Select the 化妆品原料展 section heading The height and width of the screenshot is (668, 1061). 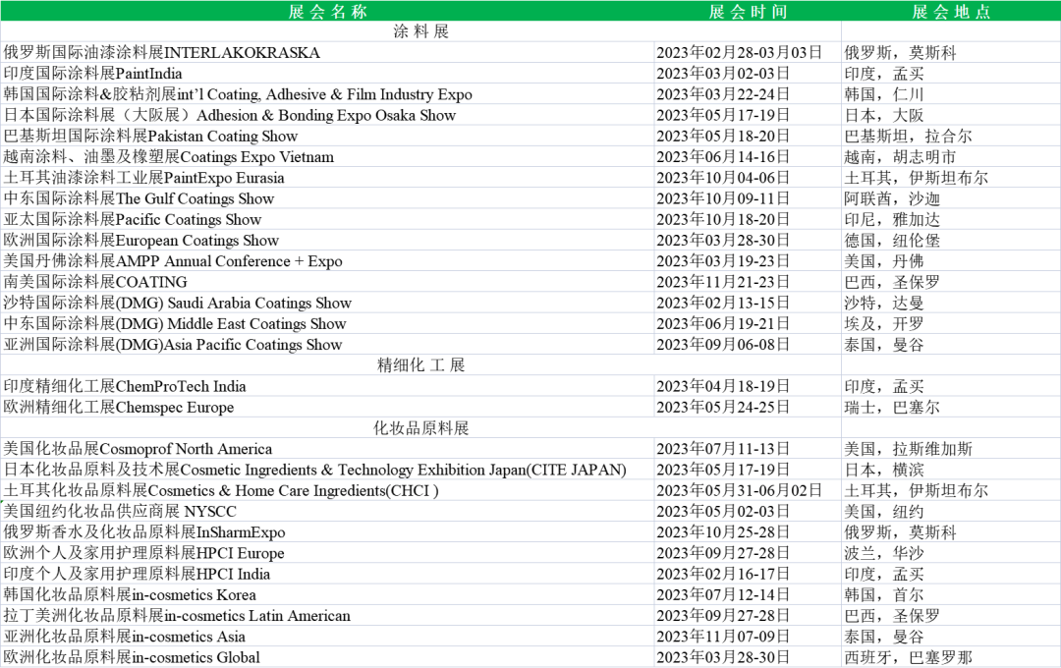click(420, 427)
